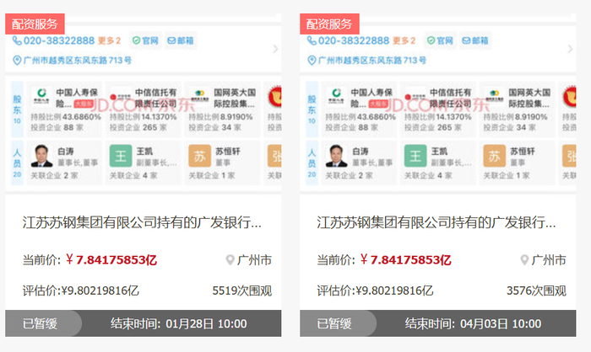Open red emblem shareholder in the 04月03日 card
Image resolution: width=591 pixels, height=352 pixels.
[x=570, y=97]
